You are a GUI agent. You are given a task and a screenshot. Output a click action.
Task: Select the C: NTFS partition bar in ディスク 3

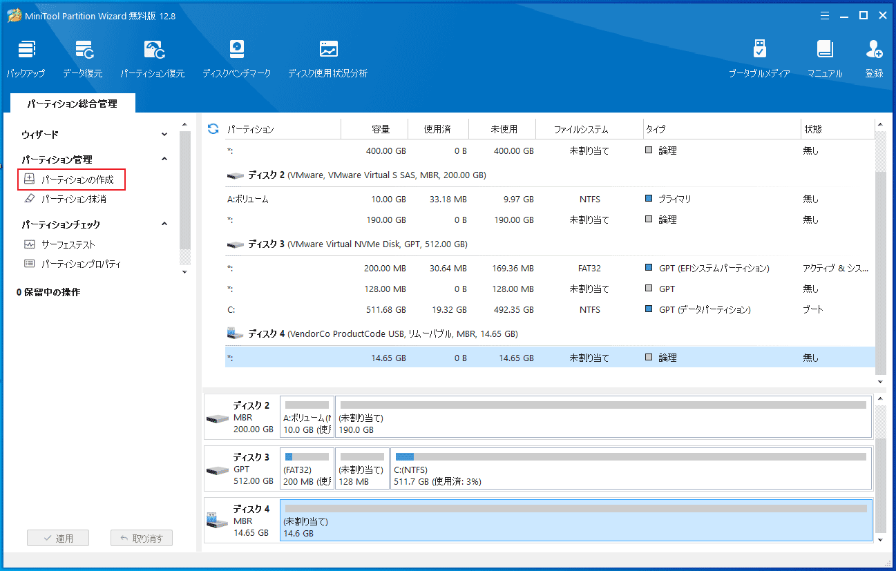point(630,468)
